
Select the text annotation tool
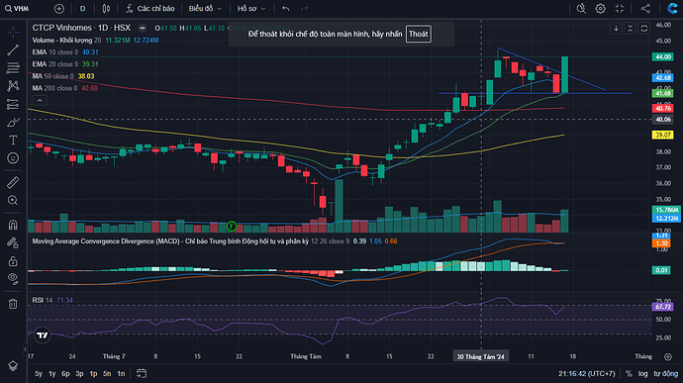click(13, 140)
